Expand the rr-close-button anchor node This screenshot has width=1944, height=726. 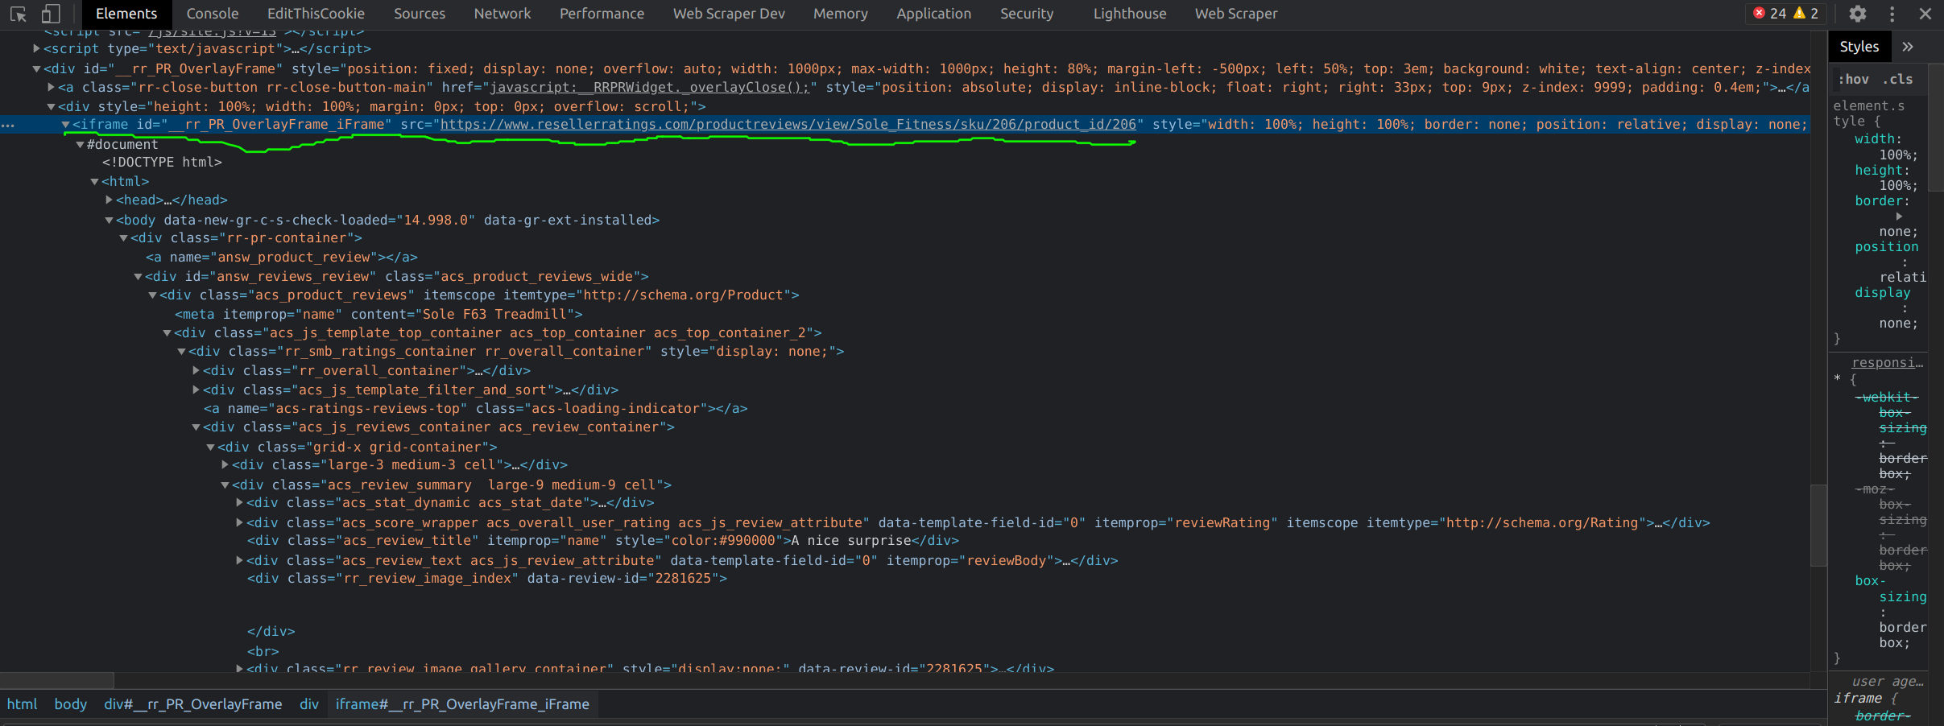point(51,88)
